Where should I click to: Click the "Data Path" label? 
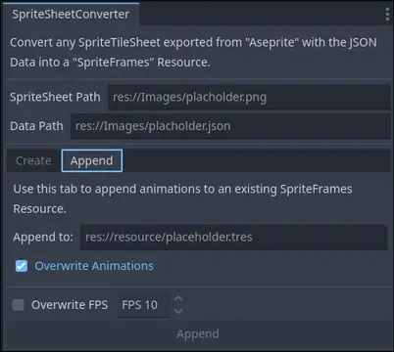(36, 126)
